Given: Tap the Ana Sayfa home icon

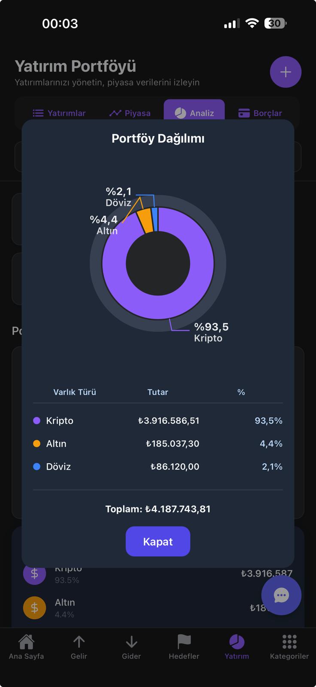Looking at the screenshot, I should (x=26, y=641).
